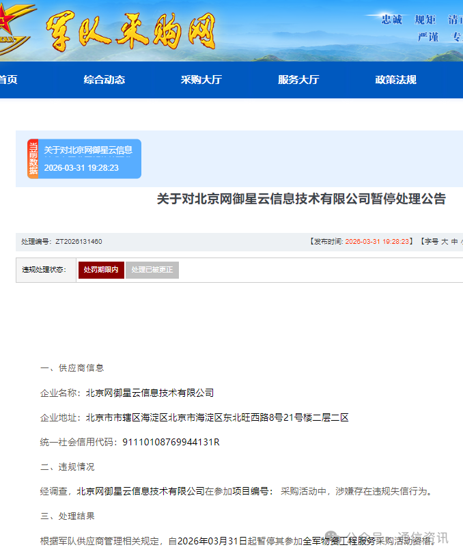Click the 经调查 violation description paragraph
This screenshot has height=556, width=463.
pyautogui.click(x=236, y=492)
